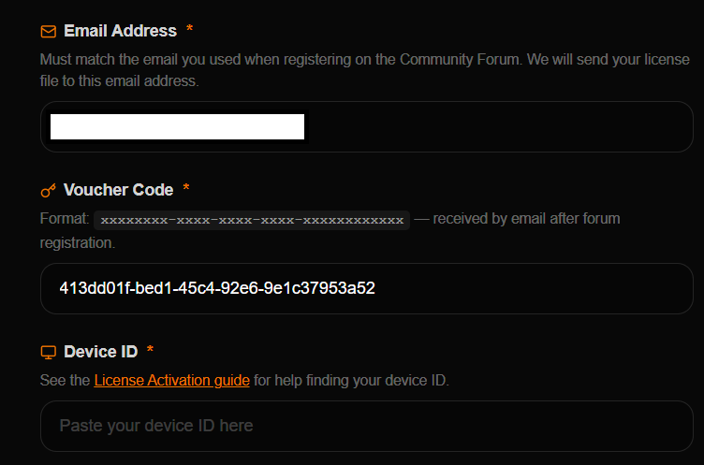Click the white redacted box in email field
704x465 pixels.
pos(177,126)
